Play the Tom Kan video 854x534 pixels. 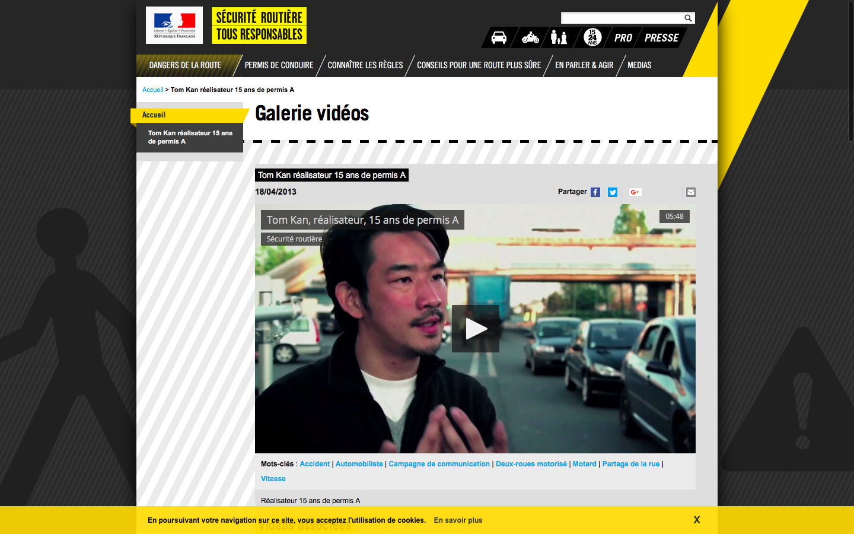476,329
